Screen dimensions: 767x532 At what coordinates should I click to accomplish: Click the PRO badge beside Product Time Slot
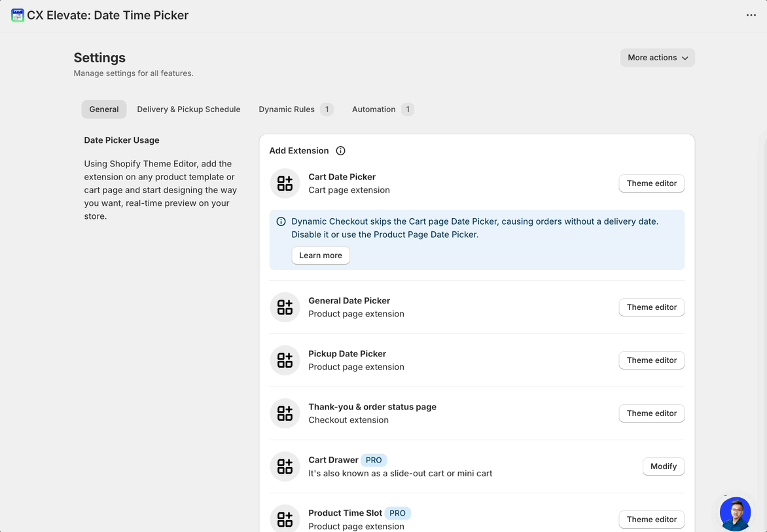397,514
